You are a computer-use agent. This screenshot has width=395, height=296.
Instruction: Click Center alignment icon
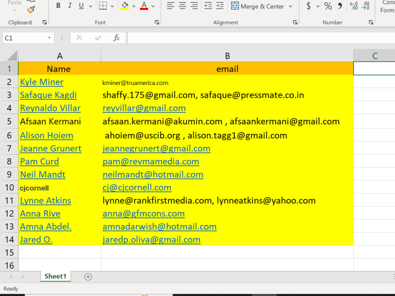(x=182, y=6)
